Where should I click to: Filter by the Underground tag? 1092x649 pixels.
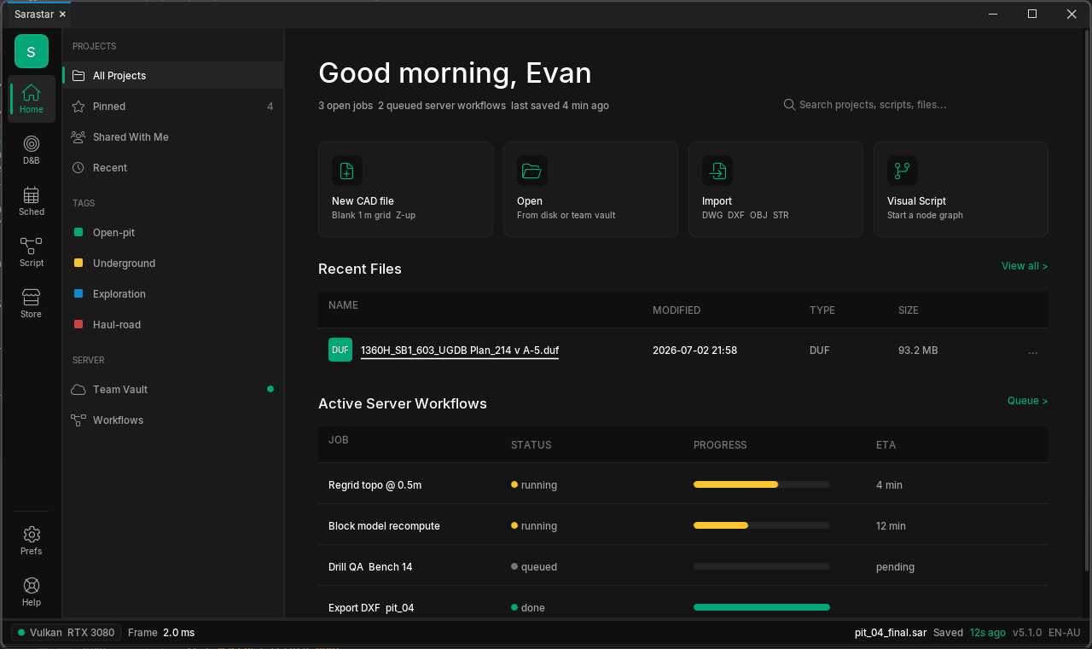[x=173, y=263]
